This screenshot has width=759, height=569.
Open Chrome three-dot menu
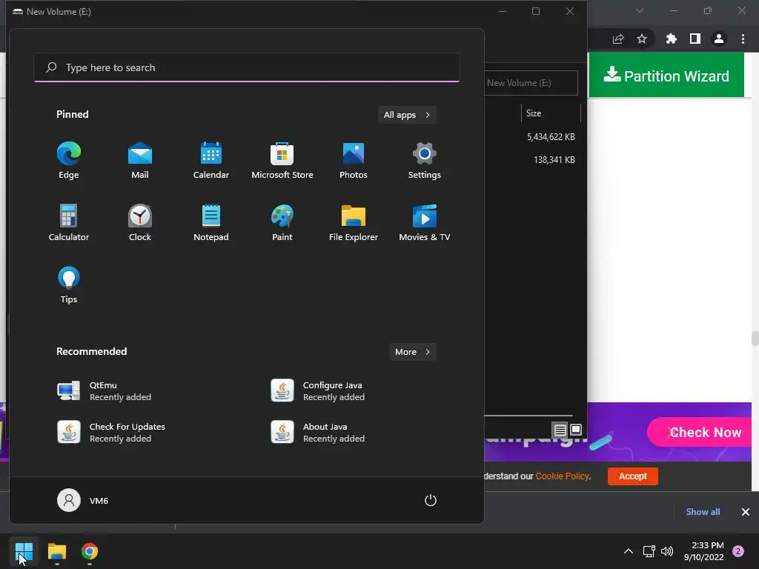point(743,39)
